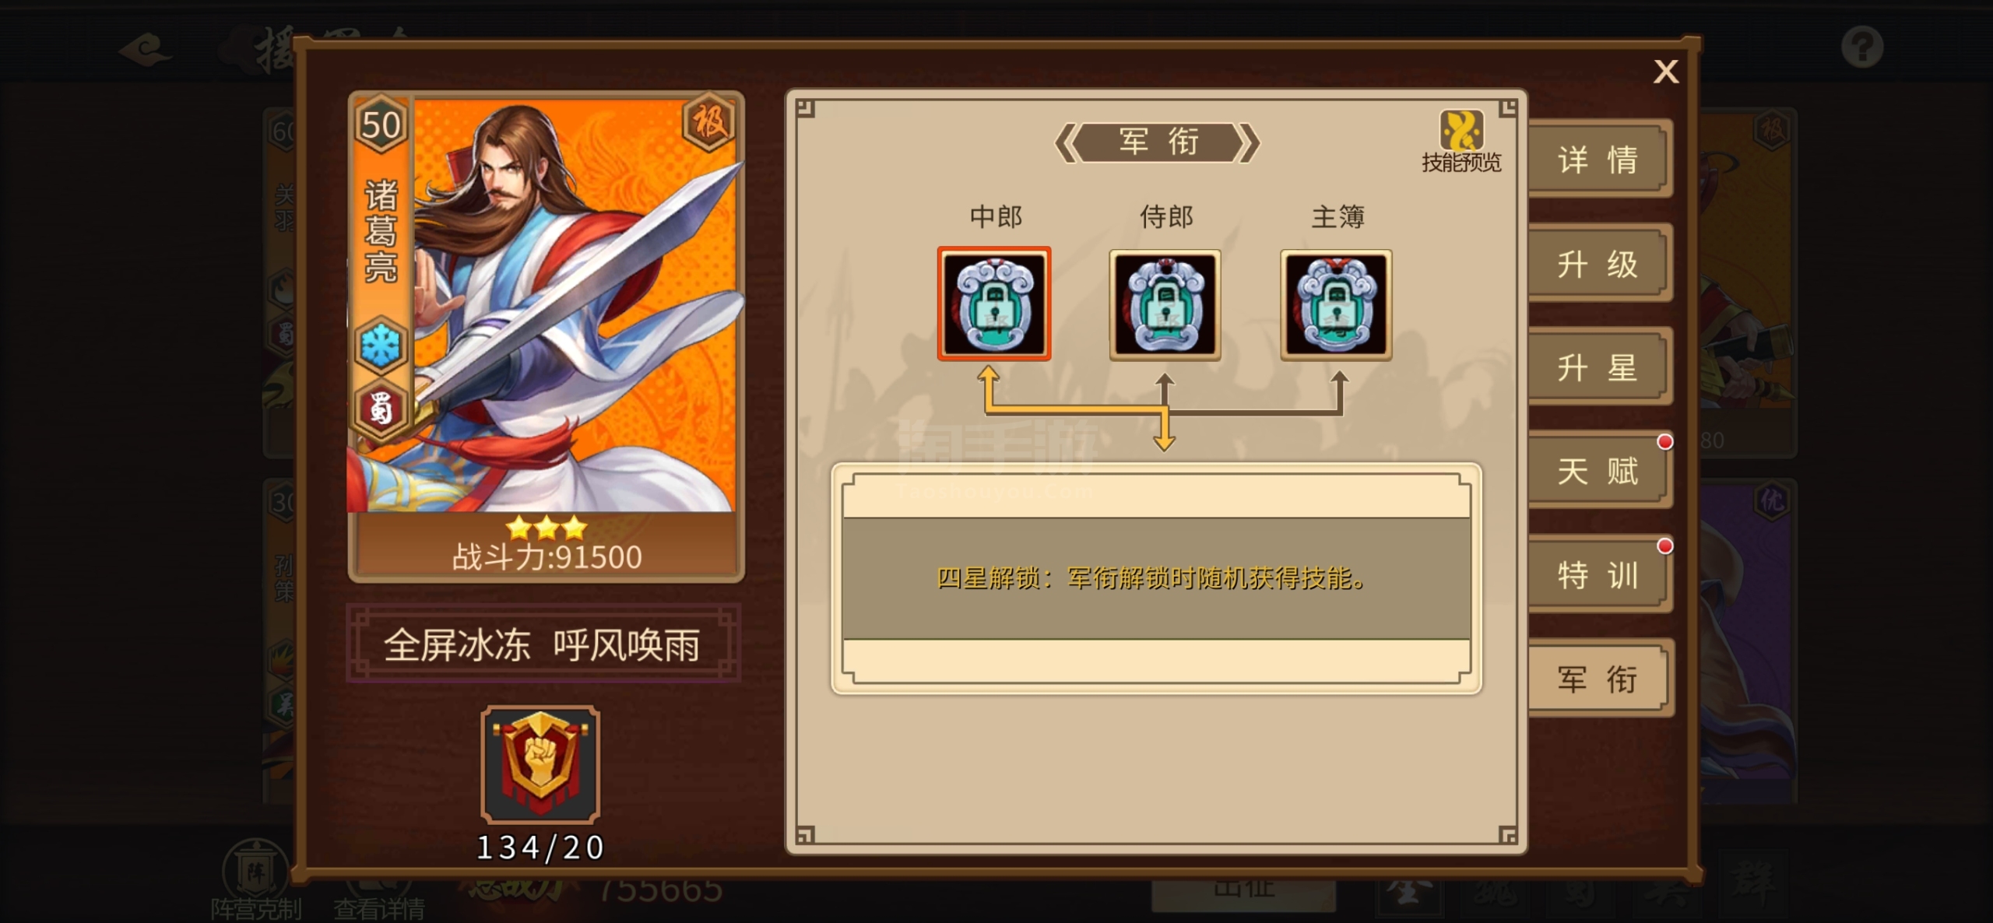
Task: Open the question mark help icon
Action: coord(1862,47)
